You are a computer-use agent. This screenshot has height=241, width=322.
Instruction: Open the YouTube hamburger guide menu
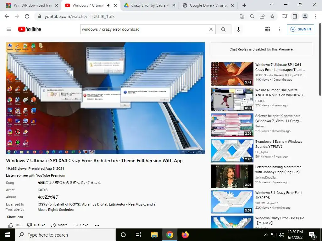tap(9, 29)
